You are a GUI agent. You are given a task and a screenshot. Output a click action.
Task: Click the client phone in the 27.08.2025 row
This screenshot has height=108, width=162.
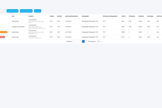tap(32, 25)
